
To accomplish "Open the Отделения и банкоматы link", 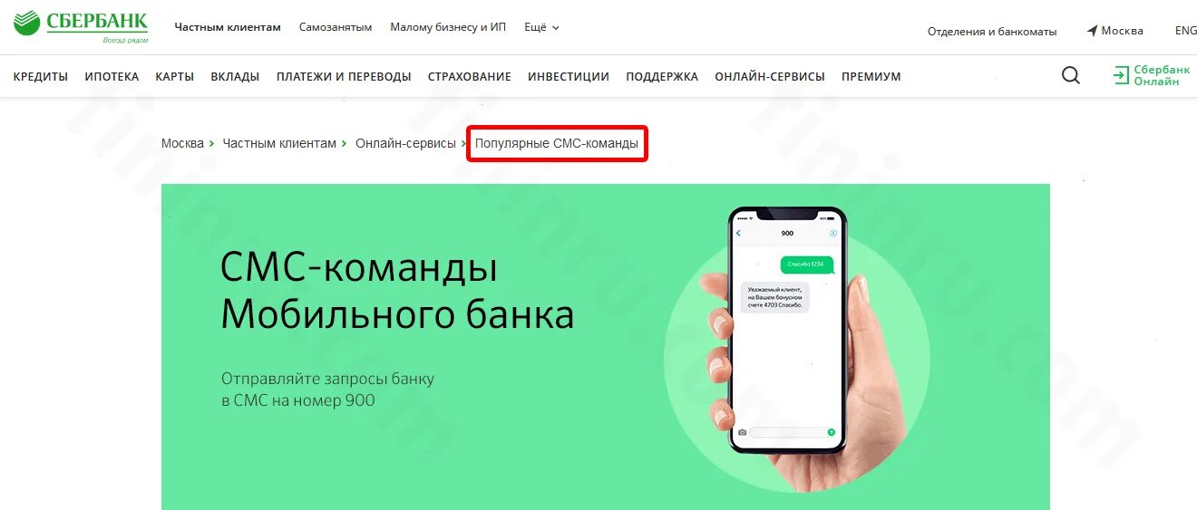I will pos(992,32).
